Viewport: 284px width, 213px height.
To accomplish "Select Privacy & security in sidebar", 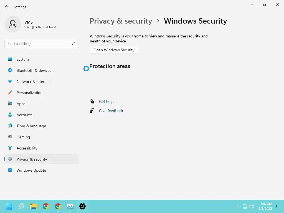I will point(42,159).
